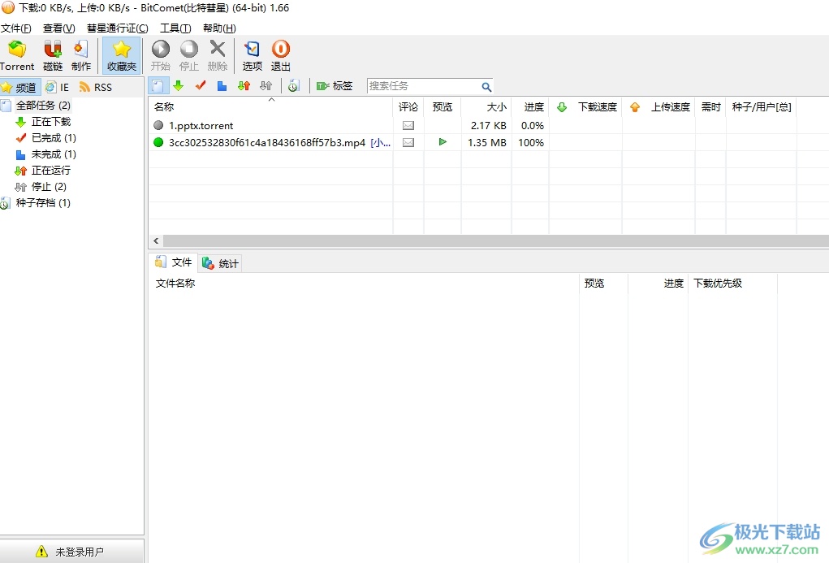Click the 开始 start button
The height and width of the screenshot is (563, 829).
160,55
